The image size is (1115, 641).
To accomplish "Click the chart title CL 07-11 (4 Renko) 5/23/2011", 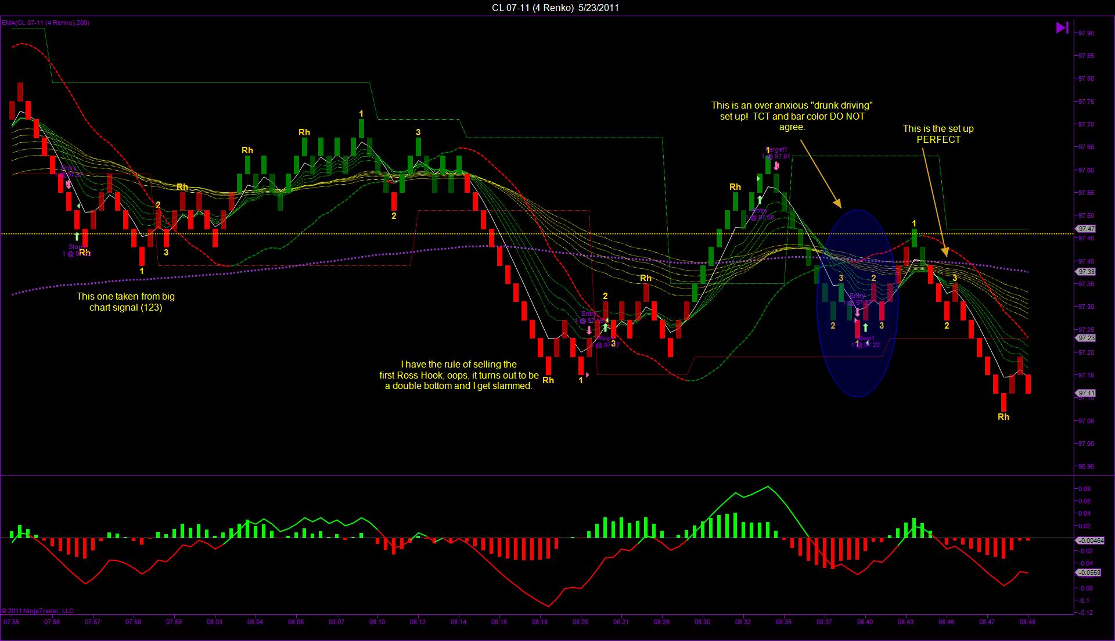I will coord(555,8).
